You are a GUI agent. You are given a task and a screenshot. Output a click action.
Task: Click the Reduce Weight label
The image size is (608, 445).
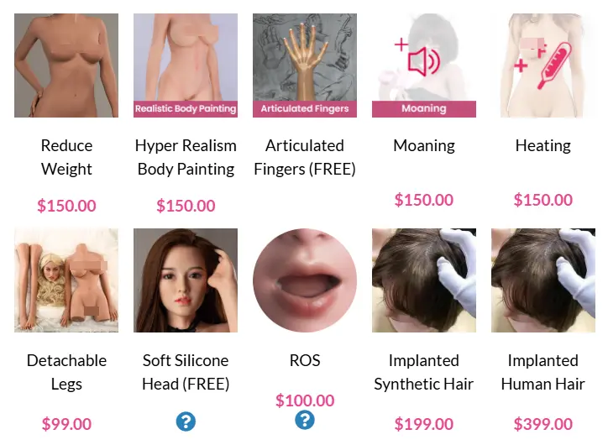(66, 157)
